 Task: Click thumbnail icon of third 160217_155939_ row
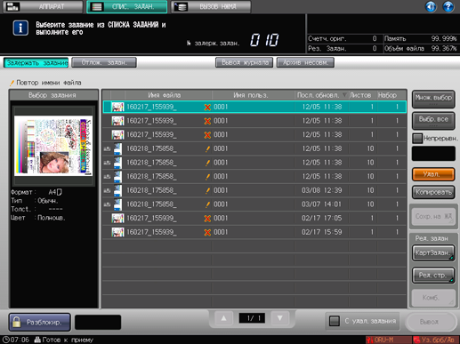(117, 134)
